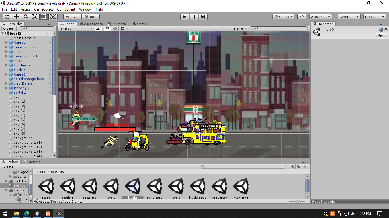Viewport: 389px width, 218px height.
Task: Select the Move tool
Action: point(16,17)
